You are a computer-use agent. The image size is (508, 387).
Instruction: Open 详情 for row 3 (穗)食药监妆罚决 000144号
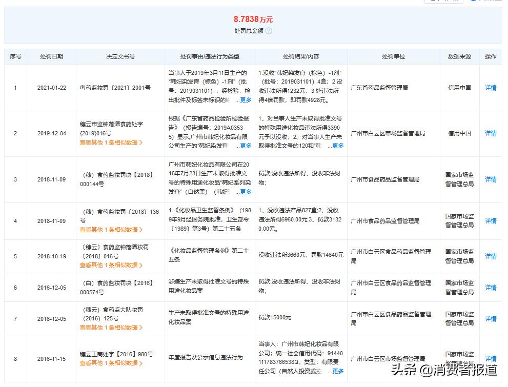(491, 179)
